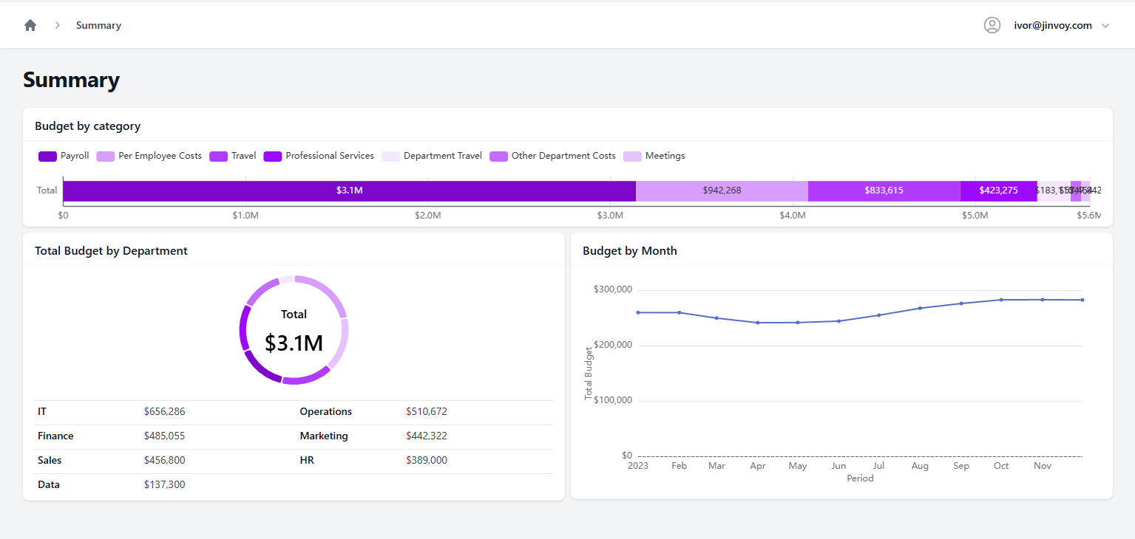Image resolution: width=1135 pixels, height=539 pixels.
Task: Click the Budget by category heading
Action: [88, 126]
